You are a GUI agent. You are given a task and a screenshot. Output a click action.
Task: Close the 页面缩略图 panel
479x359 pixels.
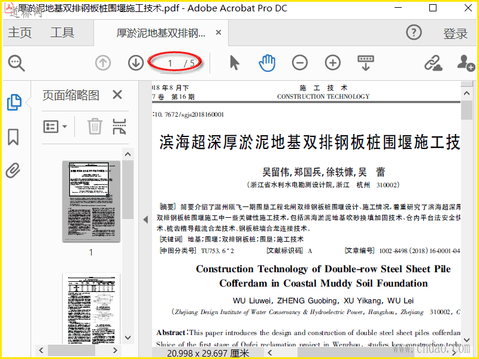pos(117,95)
